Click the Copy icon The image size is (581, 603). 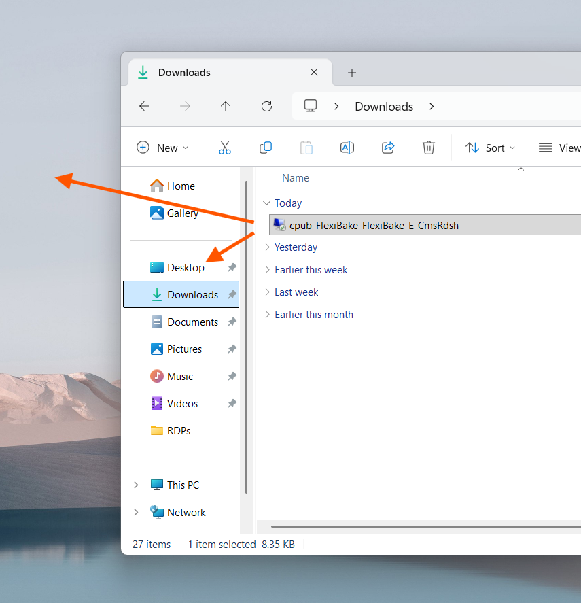point(266,148)
